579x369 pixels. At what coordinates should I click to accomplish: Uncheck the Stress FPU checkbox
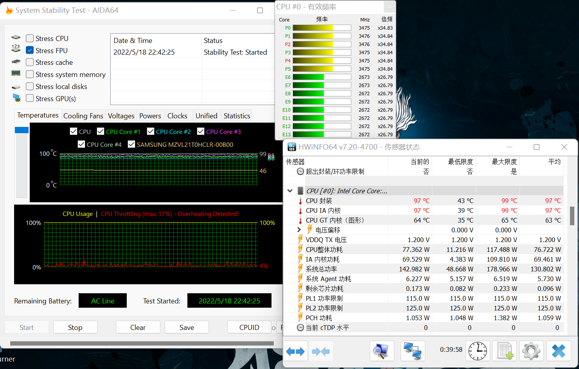point(30,50)
